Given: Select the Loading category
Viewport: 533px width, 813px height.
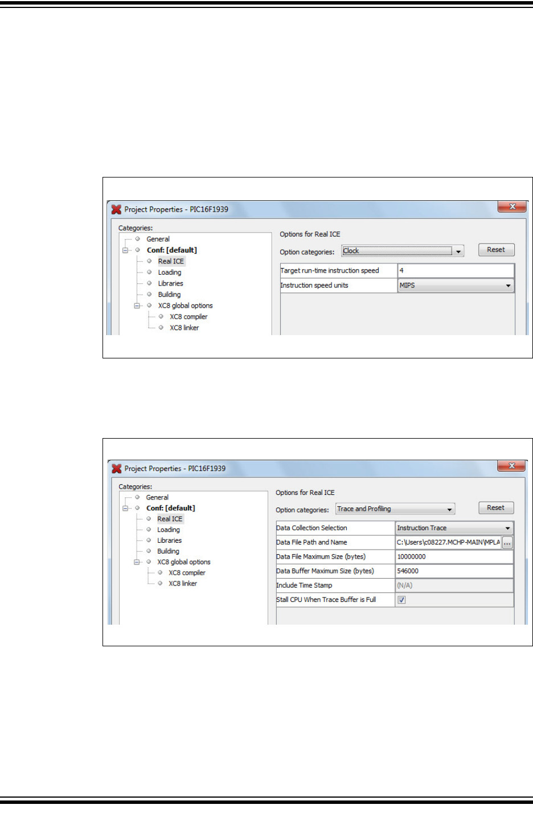Looking at the screenshot, I should (x=171, y=272).
